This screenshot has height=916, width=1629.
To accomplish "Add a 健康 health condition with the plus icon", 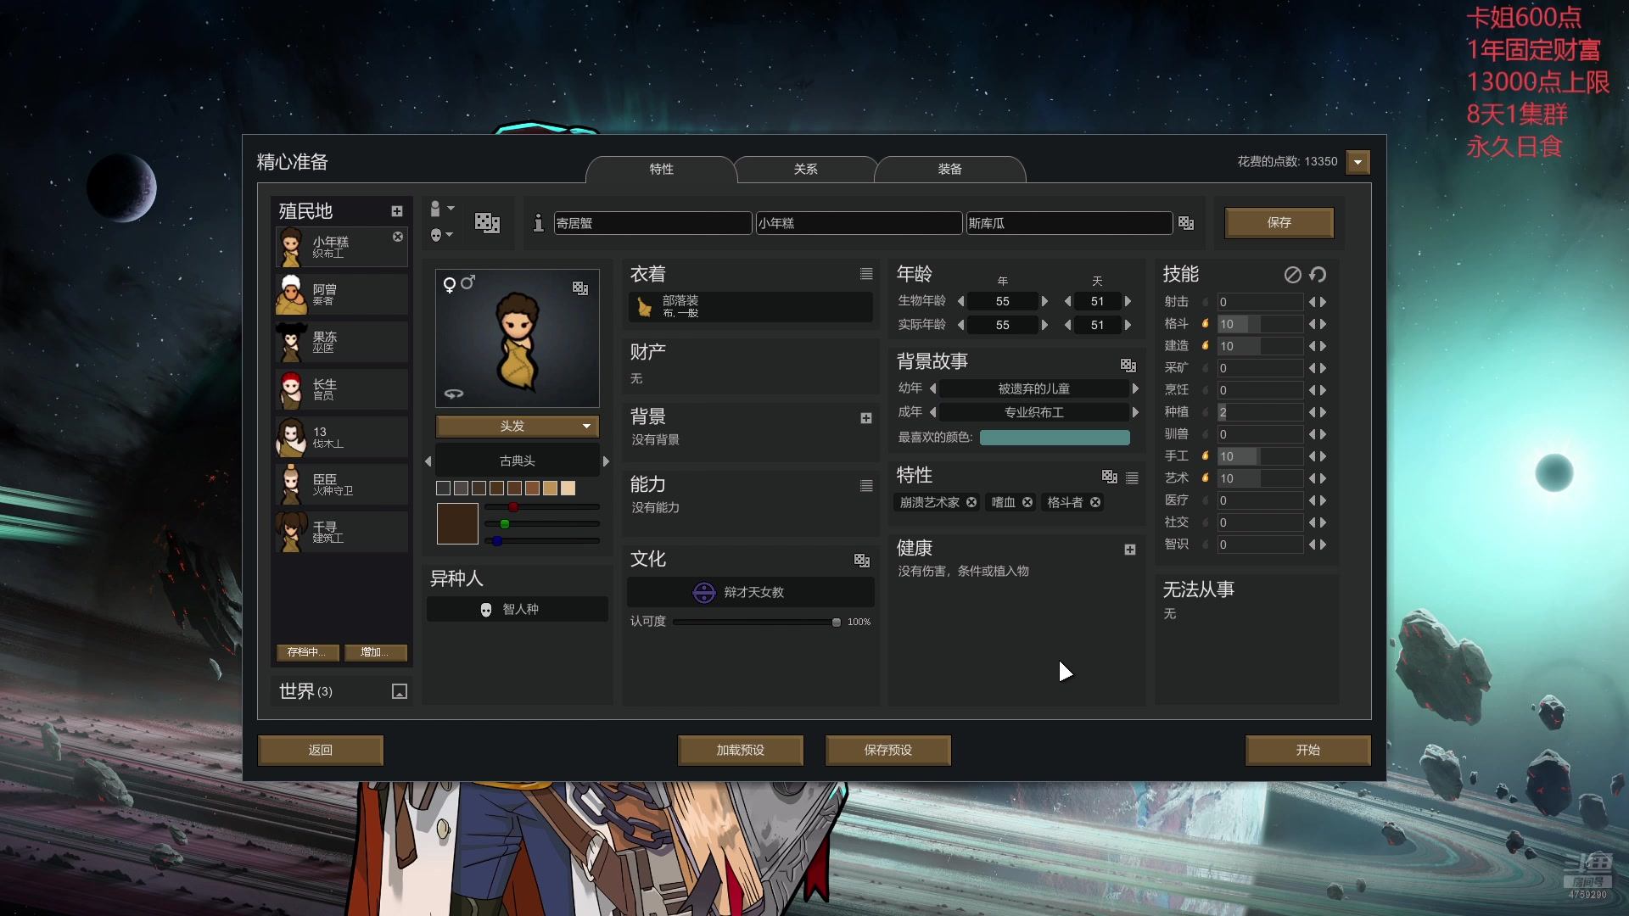I will pyautogui.click(x=1130, y=550).
